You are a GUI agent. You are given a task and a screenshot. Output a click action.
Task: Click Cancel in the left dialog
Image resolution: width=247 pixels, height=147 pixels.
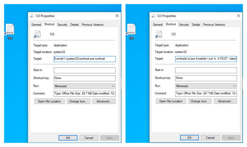pos(89,138)
